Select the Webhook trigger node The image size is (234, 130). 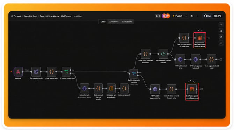click(x=18, y=72)
